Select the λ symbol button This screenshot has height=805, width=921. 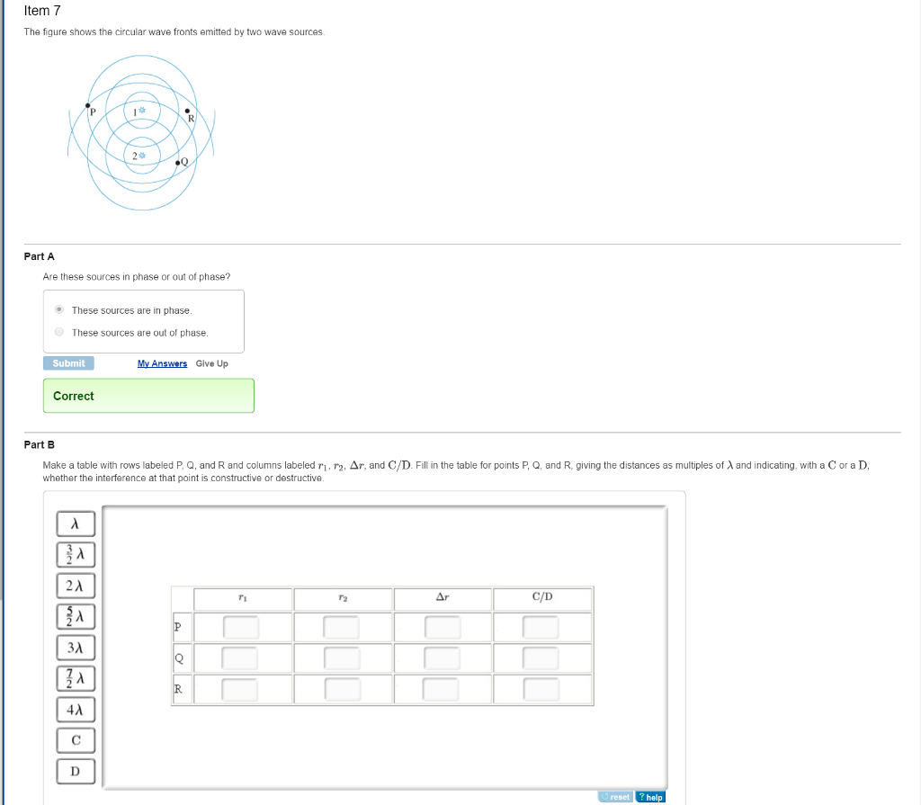[x=76, y=523]
